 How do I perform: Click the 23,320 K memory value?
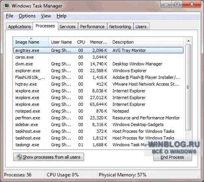99,118
